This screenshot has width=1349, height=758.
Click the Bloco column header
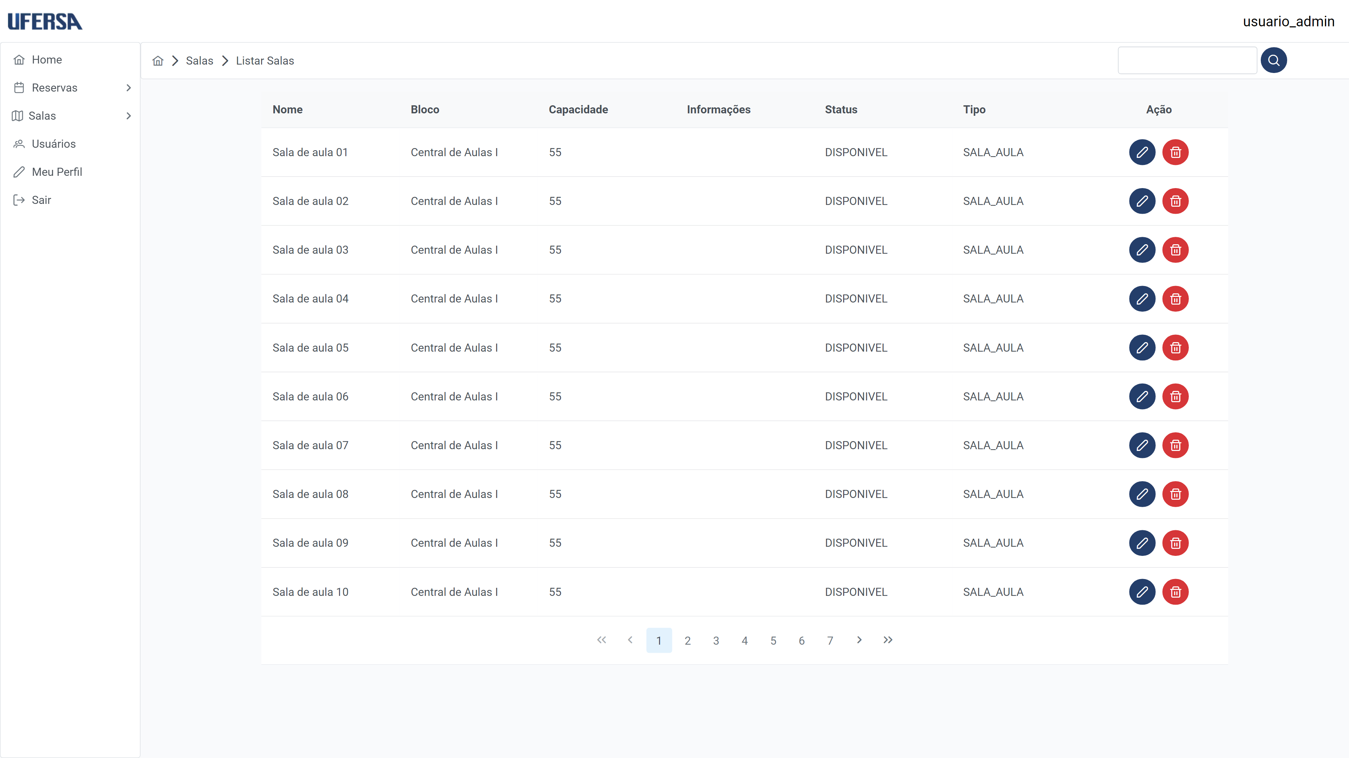425,109
